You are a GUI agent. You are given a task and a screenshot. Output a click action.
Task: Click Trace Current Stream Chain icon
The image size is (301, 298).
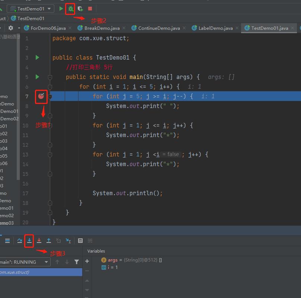[90, 241]
